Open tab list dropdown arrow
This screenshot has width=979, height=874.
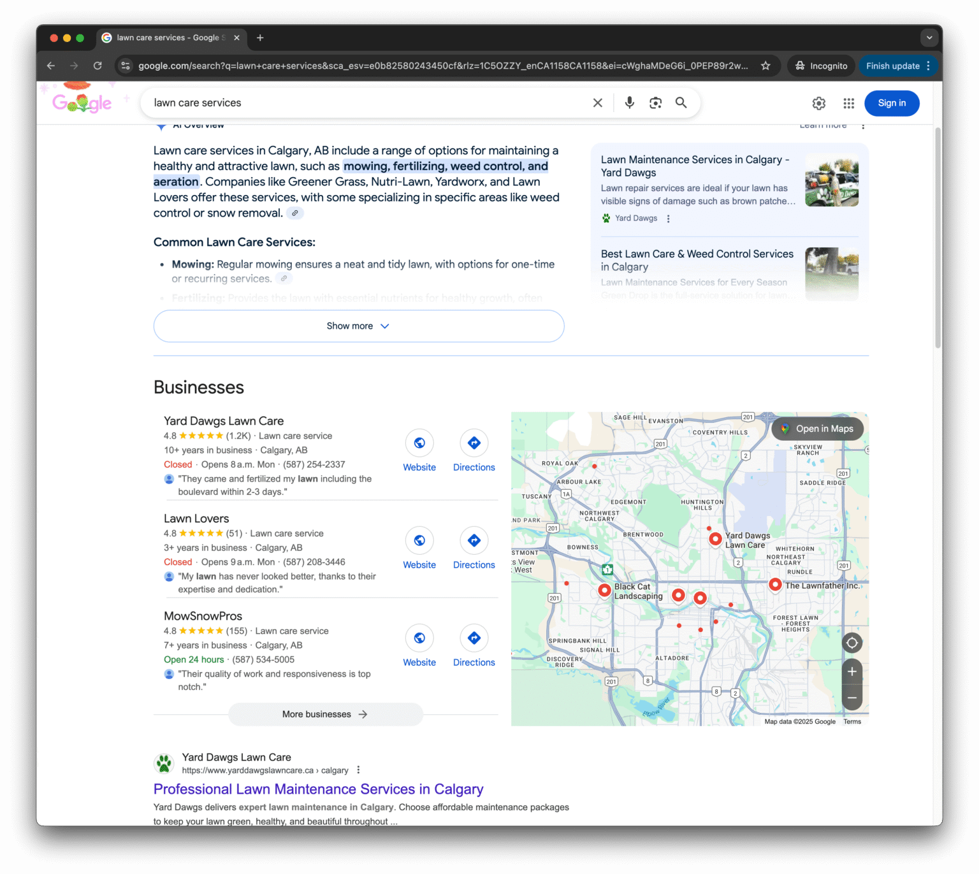pyautogui.click(x=929, y=38)
